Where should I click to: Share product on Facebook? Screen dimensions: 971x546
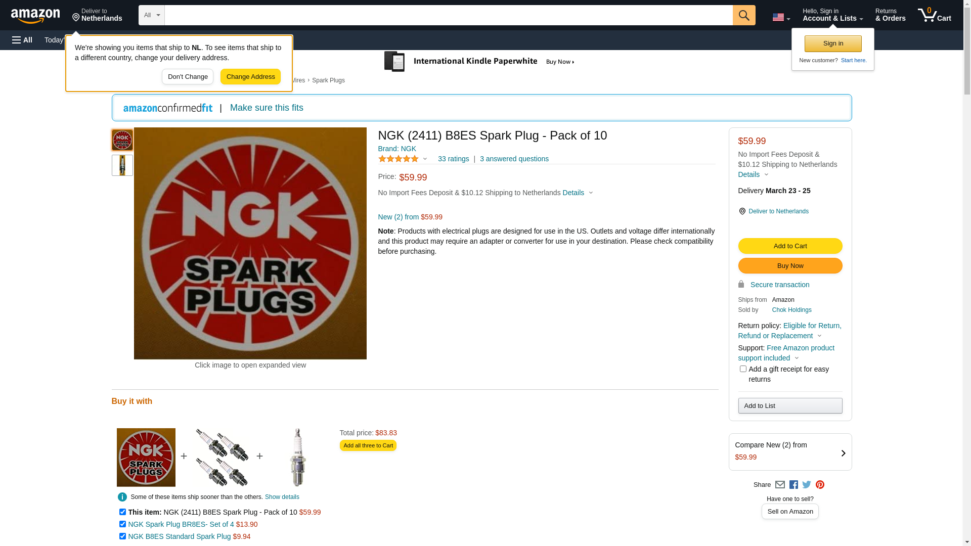tap(793, 485)
